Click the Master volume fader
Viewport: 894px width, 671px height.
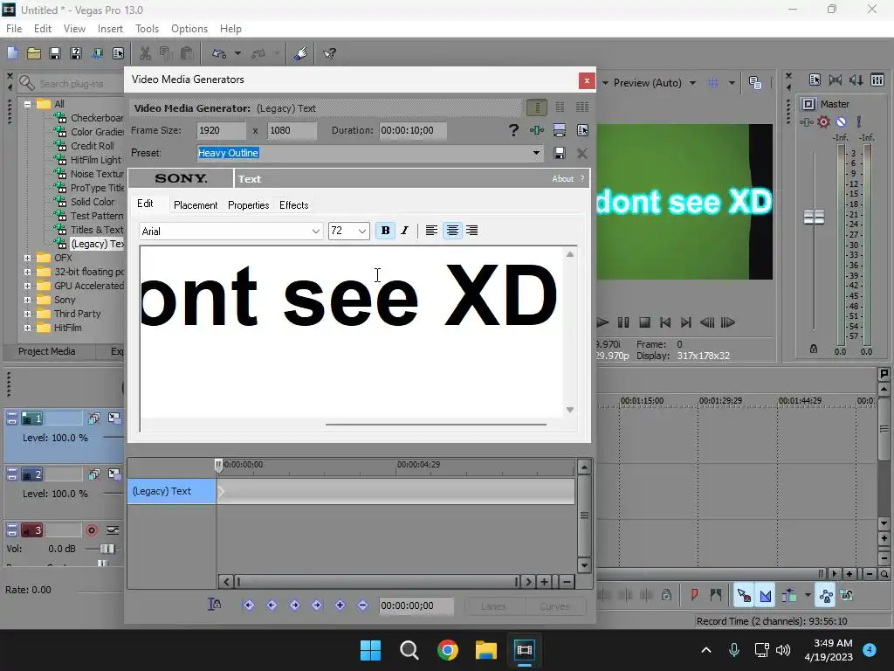[x=814, y=217]
